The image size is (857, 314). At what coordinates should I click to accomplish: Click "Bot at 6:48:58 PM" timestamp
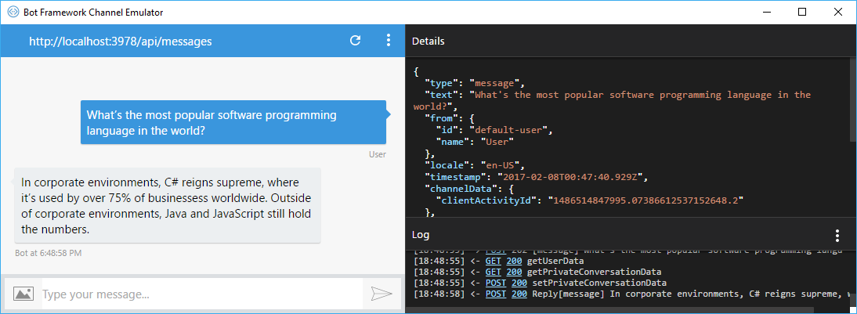[48, 254]
